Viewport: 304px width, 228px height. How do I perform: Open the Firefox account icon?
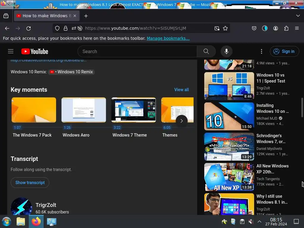click(x=275, y=28)
